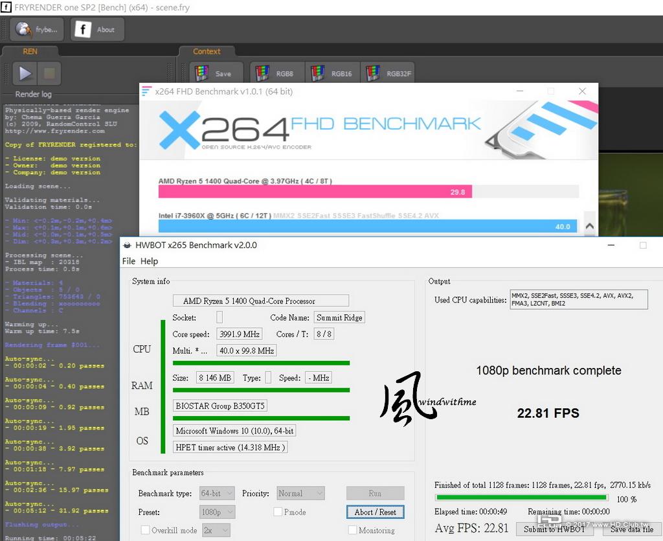Click the AMD Ryzen 5 1400 processor name field
The image size is (663, 541).
pyautogui.click(x=261, y=301)
